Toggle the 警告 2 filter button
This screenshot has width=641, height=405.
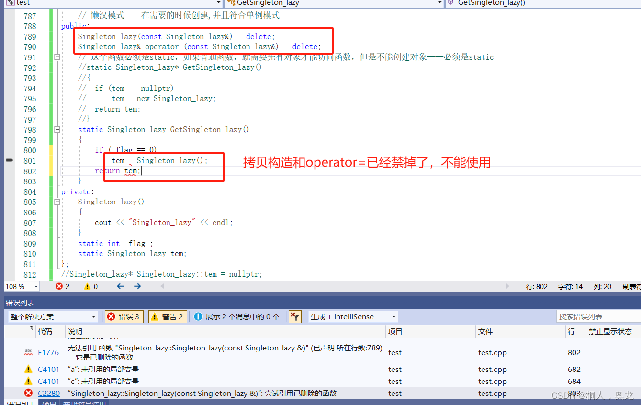168,317
